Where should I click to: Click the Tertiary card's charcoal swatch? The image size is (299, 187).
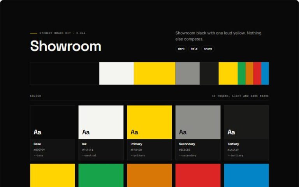(246, 122)
